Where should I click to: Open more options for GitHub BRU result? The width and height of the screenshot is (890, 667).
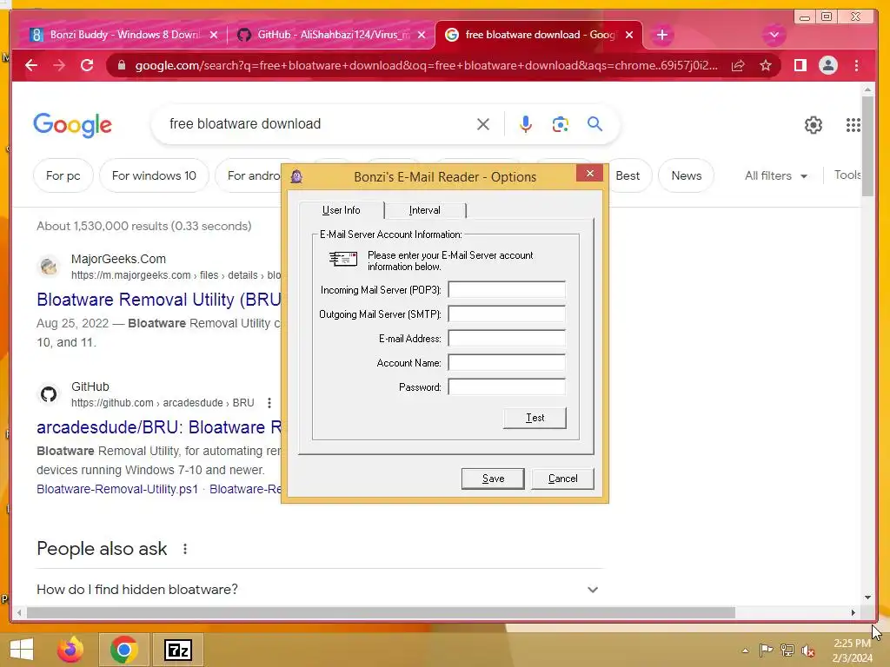[x=269, y=403]
